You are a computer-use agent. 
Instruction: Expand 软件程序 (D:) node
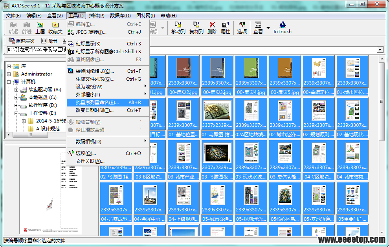coord(17,105)
